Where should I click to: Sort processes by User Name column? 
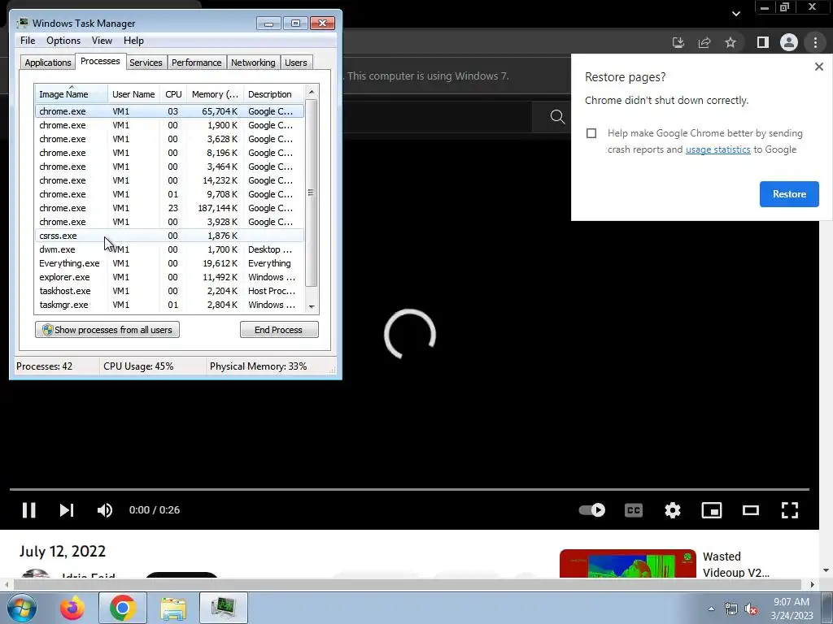coord(133,94)
